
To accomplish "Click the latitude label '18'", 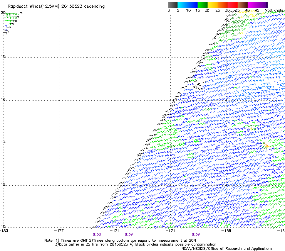I will coord(3,56).
